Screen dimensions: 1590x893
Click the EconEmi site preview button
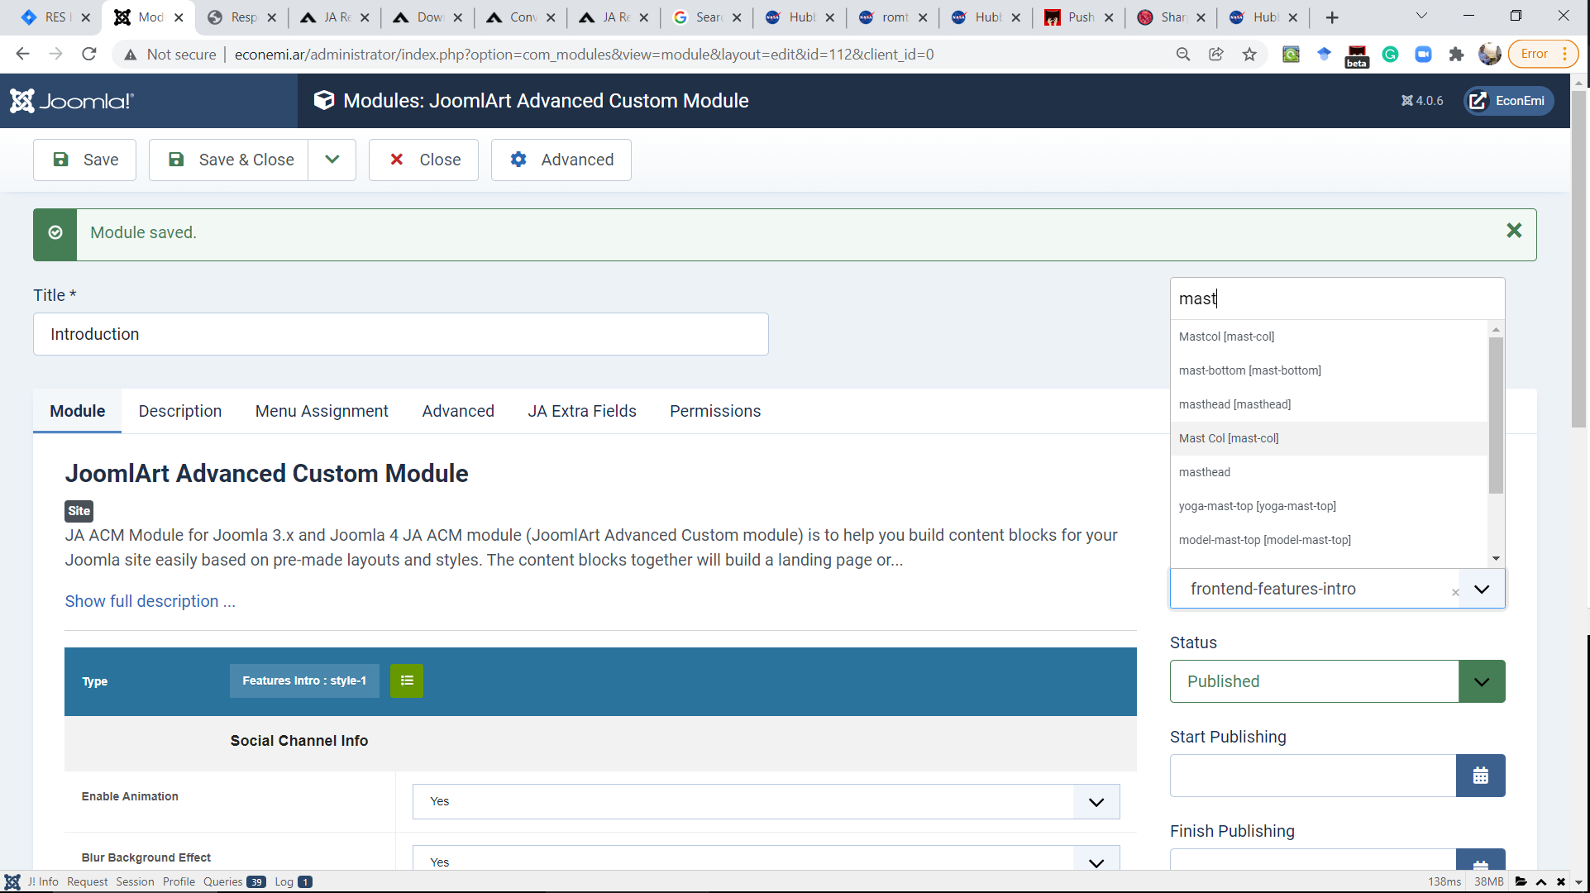pyautogui.click(x=1508, y=101)
